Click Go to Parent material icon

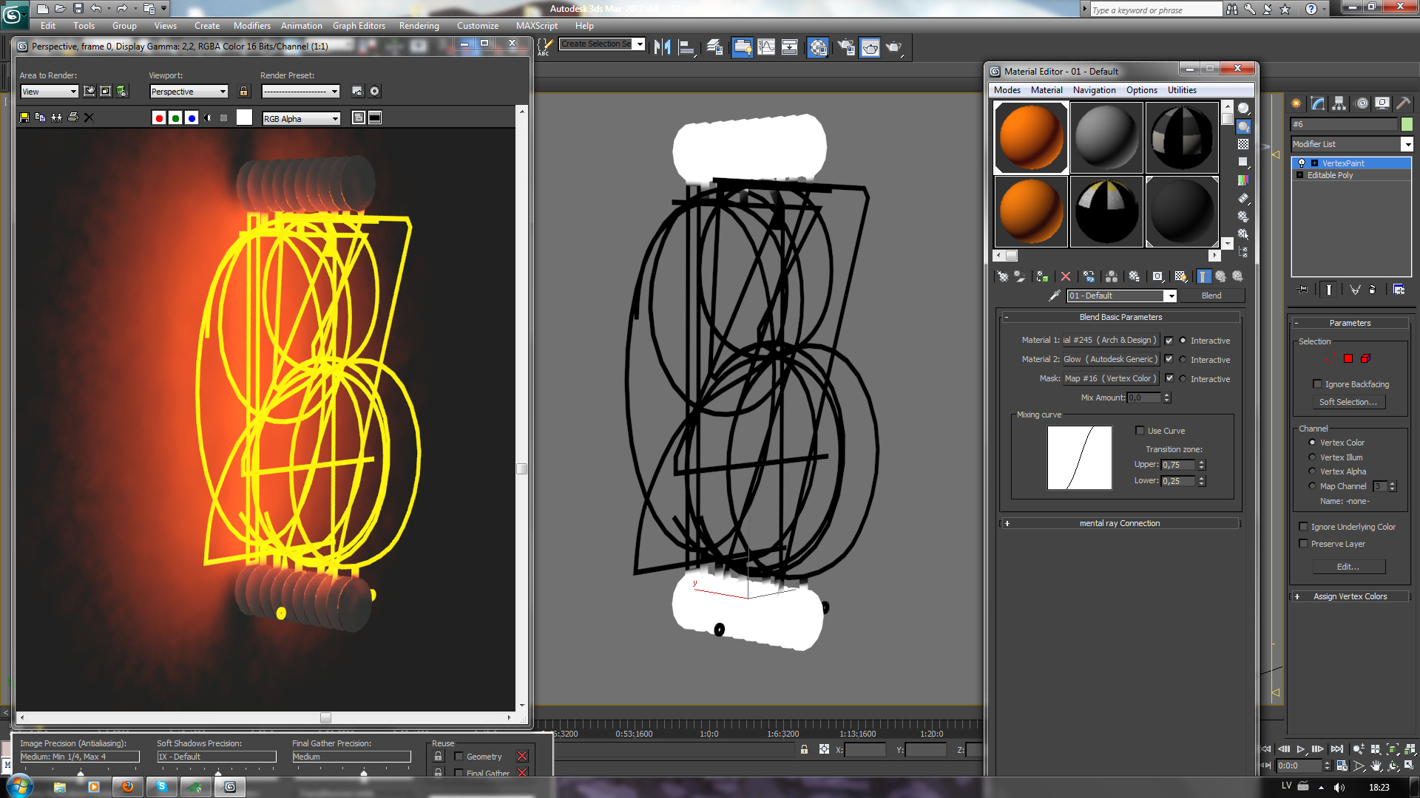1220,276
